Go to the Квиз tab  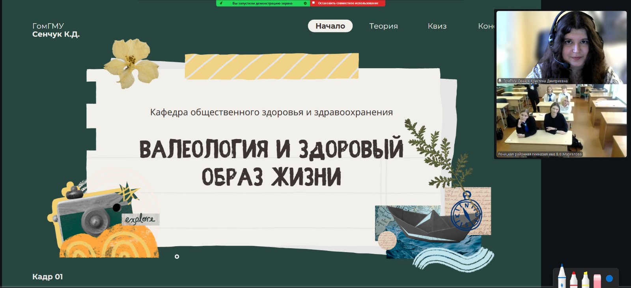point(437,26)
